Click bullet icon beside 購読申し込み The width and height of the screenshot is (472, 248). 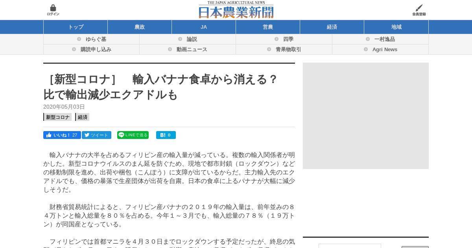74,49
